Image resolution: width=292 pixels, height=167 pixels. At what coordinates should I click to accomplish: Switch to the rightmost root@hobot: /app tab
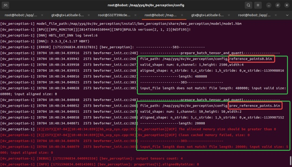click(x=253, y=15)
